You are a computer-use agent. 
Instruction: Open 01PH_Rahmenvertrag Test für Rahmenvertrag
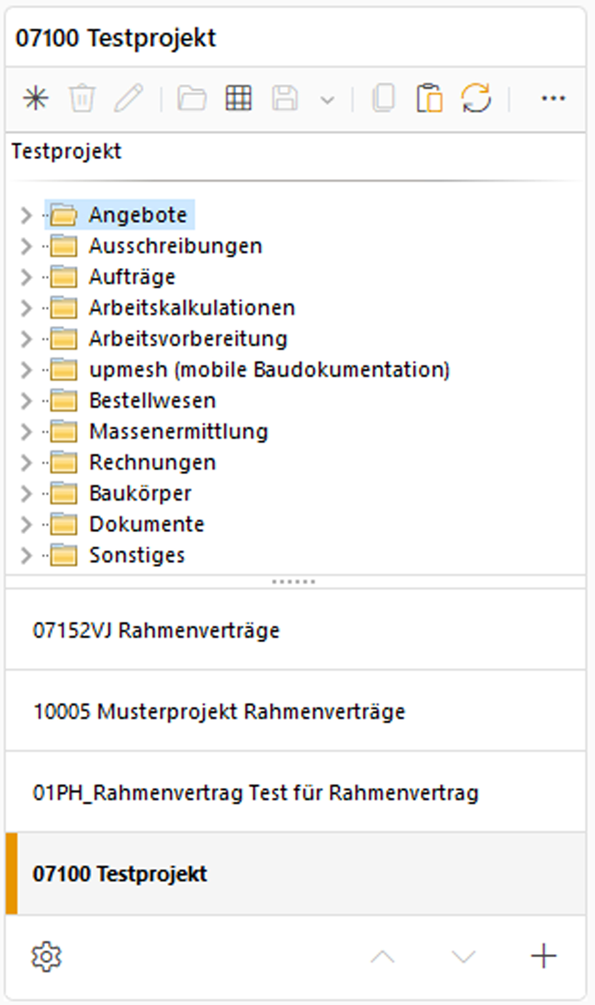point(255,793)
